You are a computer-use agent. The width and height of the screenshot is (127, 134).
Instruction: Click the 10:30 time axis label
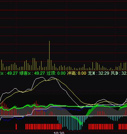coord(59,133)
